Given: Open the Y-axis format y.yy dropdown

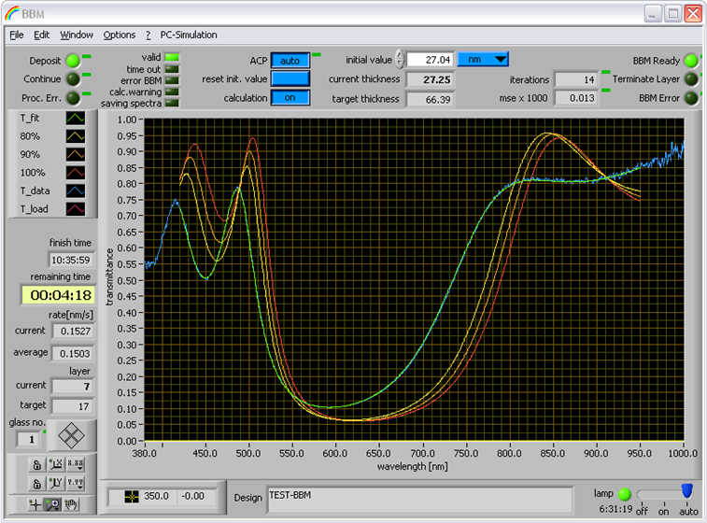Looking at the screenshot, I should pos(76,484).
